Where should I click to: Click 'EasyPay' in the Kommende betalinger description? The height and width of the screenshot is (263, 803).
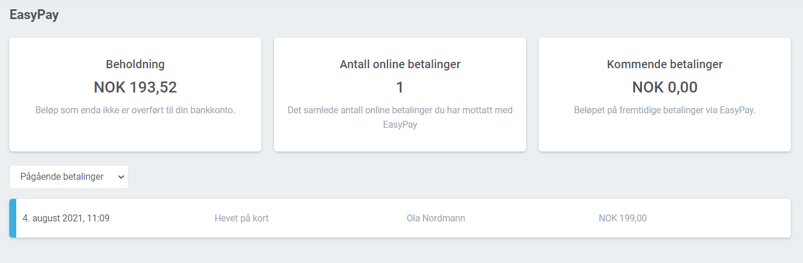[x=737, y=110]
